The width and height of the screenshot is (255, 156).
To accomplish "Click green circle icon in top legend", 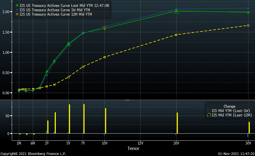I will [x=17, y=5].
